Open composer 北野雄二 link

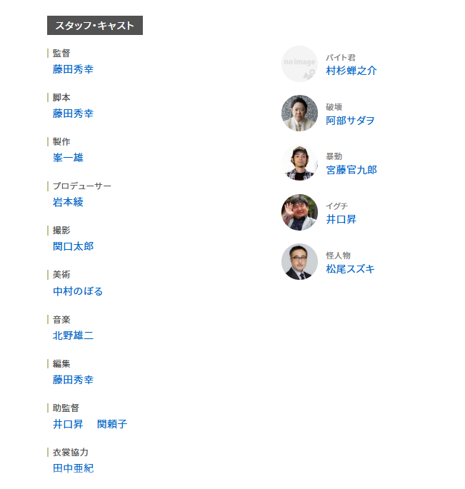coord(73,336)
